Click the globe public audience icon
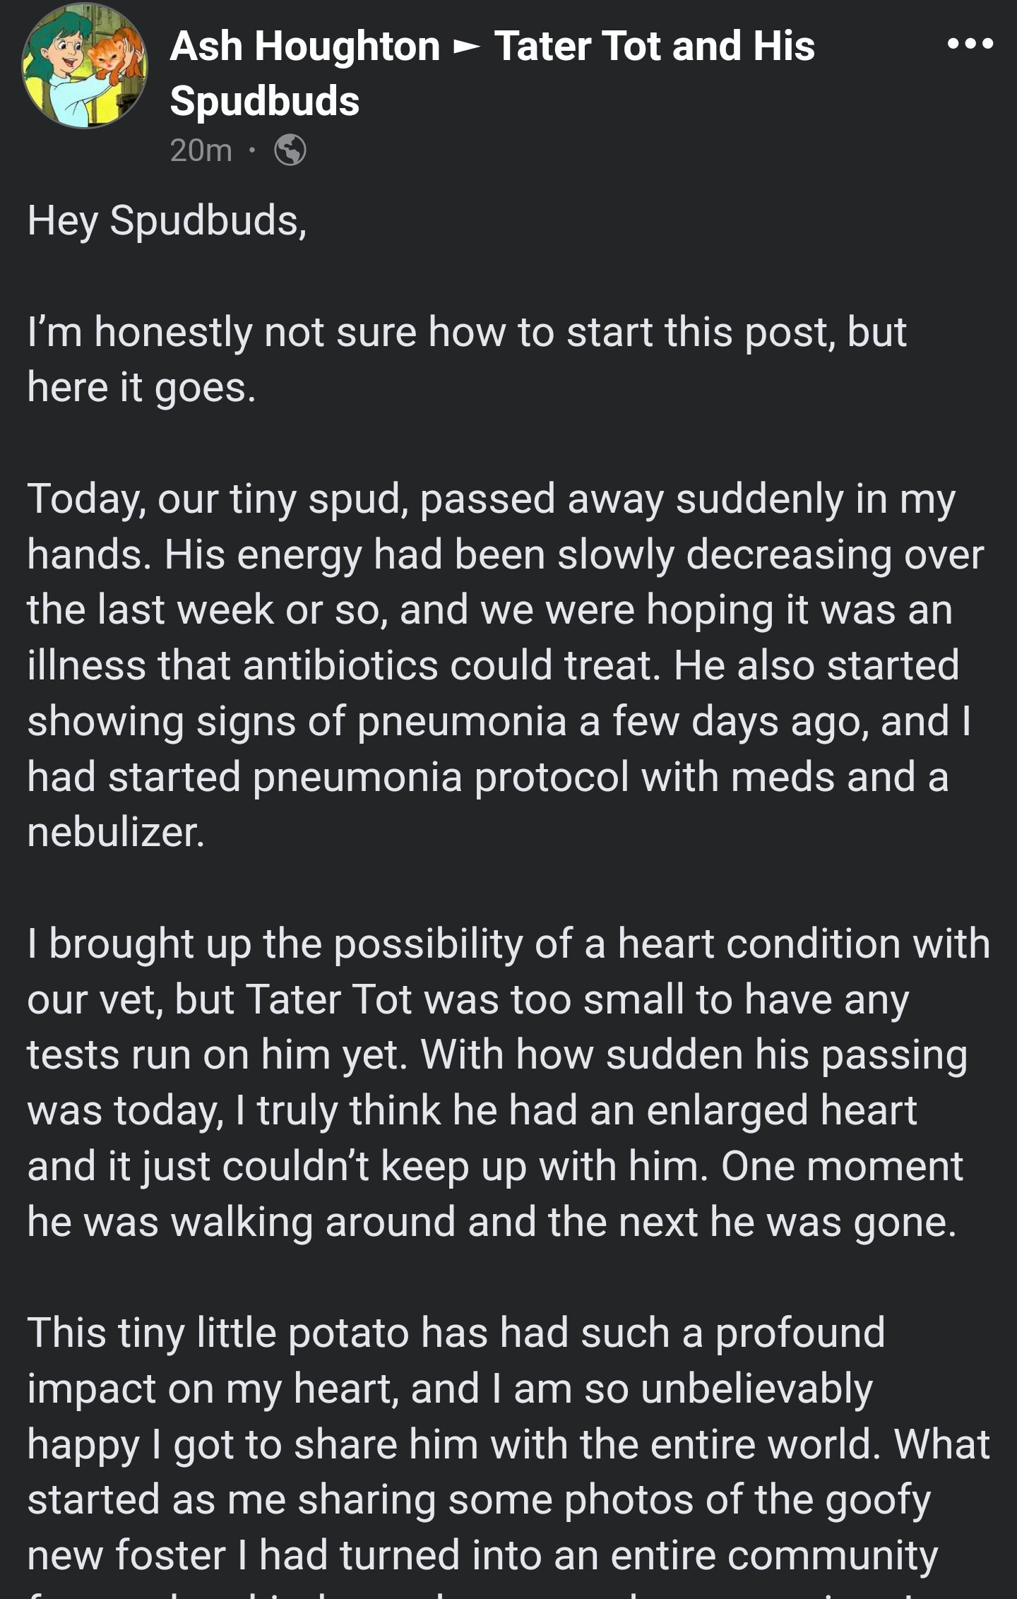Screen dimensions: 1017x1599 click(290, 150)
